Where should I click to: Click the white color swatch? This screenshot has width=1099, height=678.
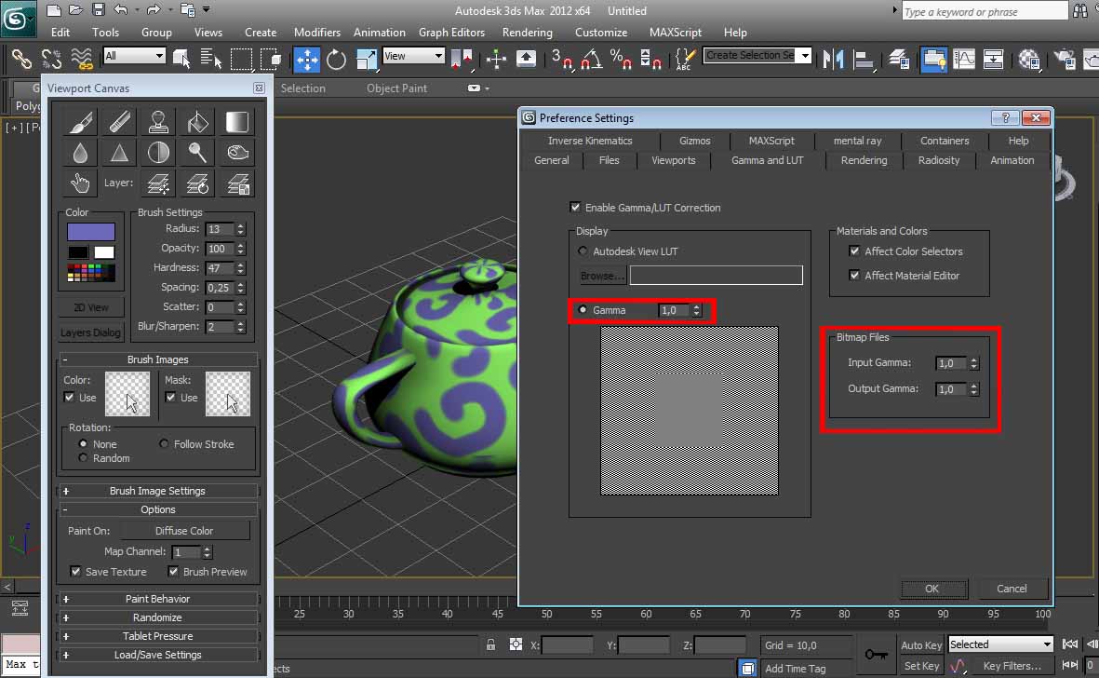tap(103, 252)
